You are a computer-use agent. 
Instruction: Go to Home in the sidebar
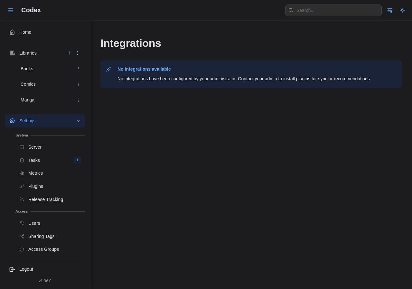pyautogui.click(x=45, y=32)
